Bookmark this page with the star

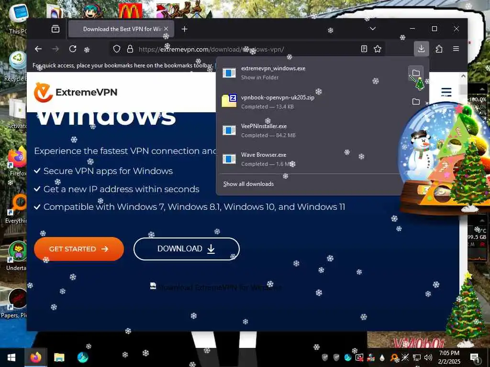[378, 49]
